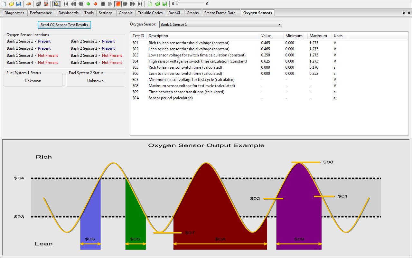Click the blue save disk icon
Viewport: 412px width, 258px height.
click(19, 4)
